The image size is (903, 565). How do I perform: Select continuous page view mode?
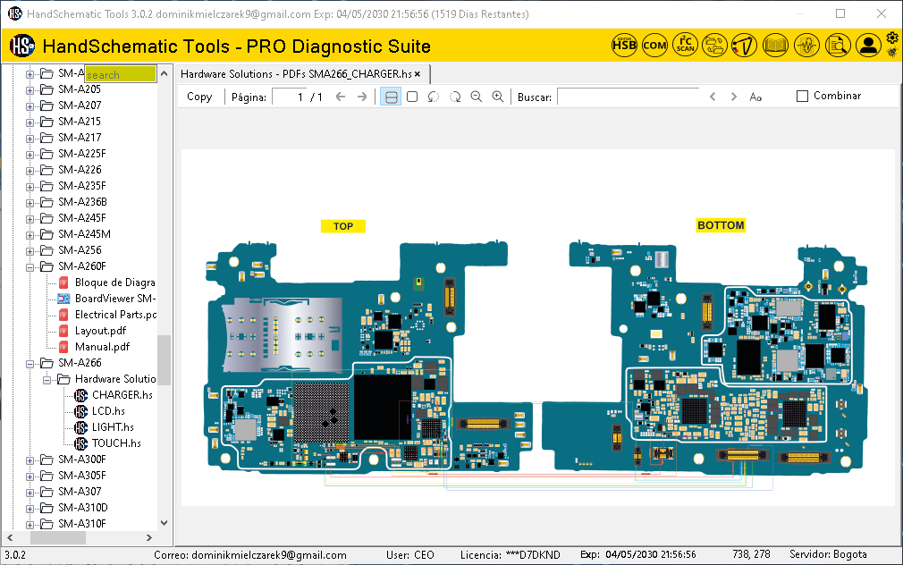391,97
